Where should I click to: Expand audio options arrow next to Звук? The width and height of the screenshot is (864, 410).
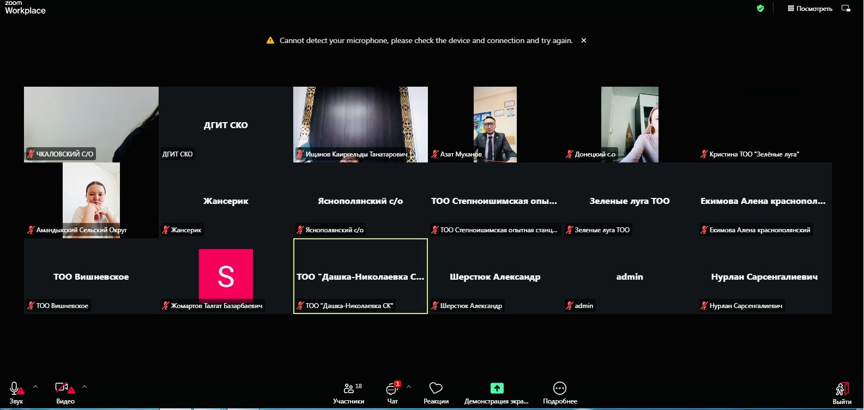(x=35, y=387)
